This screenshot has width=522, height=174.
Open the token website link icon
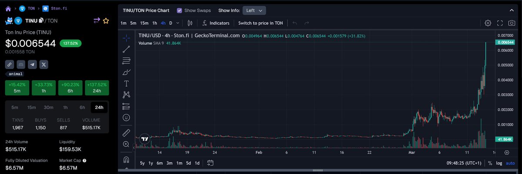[x=10, y=64]
